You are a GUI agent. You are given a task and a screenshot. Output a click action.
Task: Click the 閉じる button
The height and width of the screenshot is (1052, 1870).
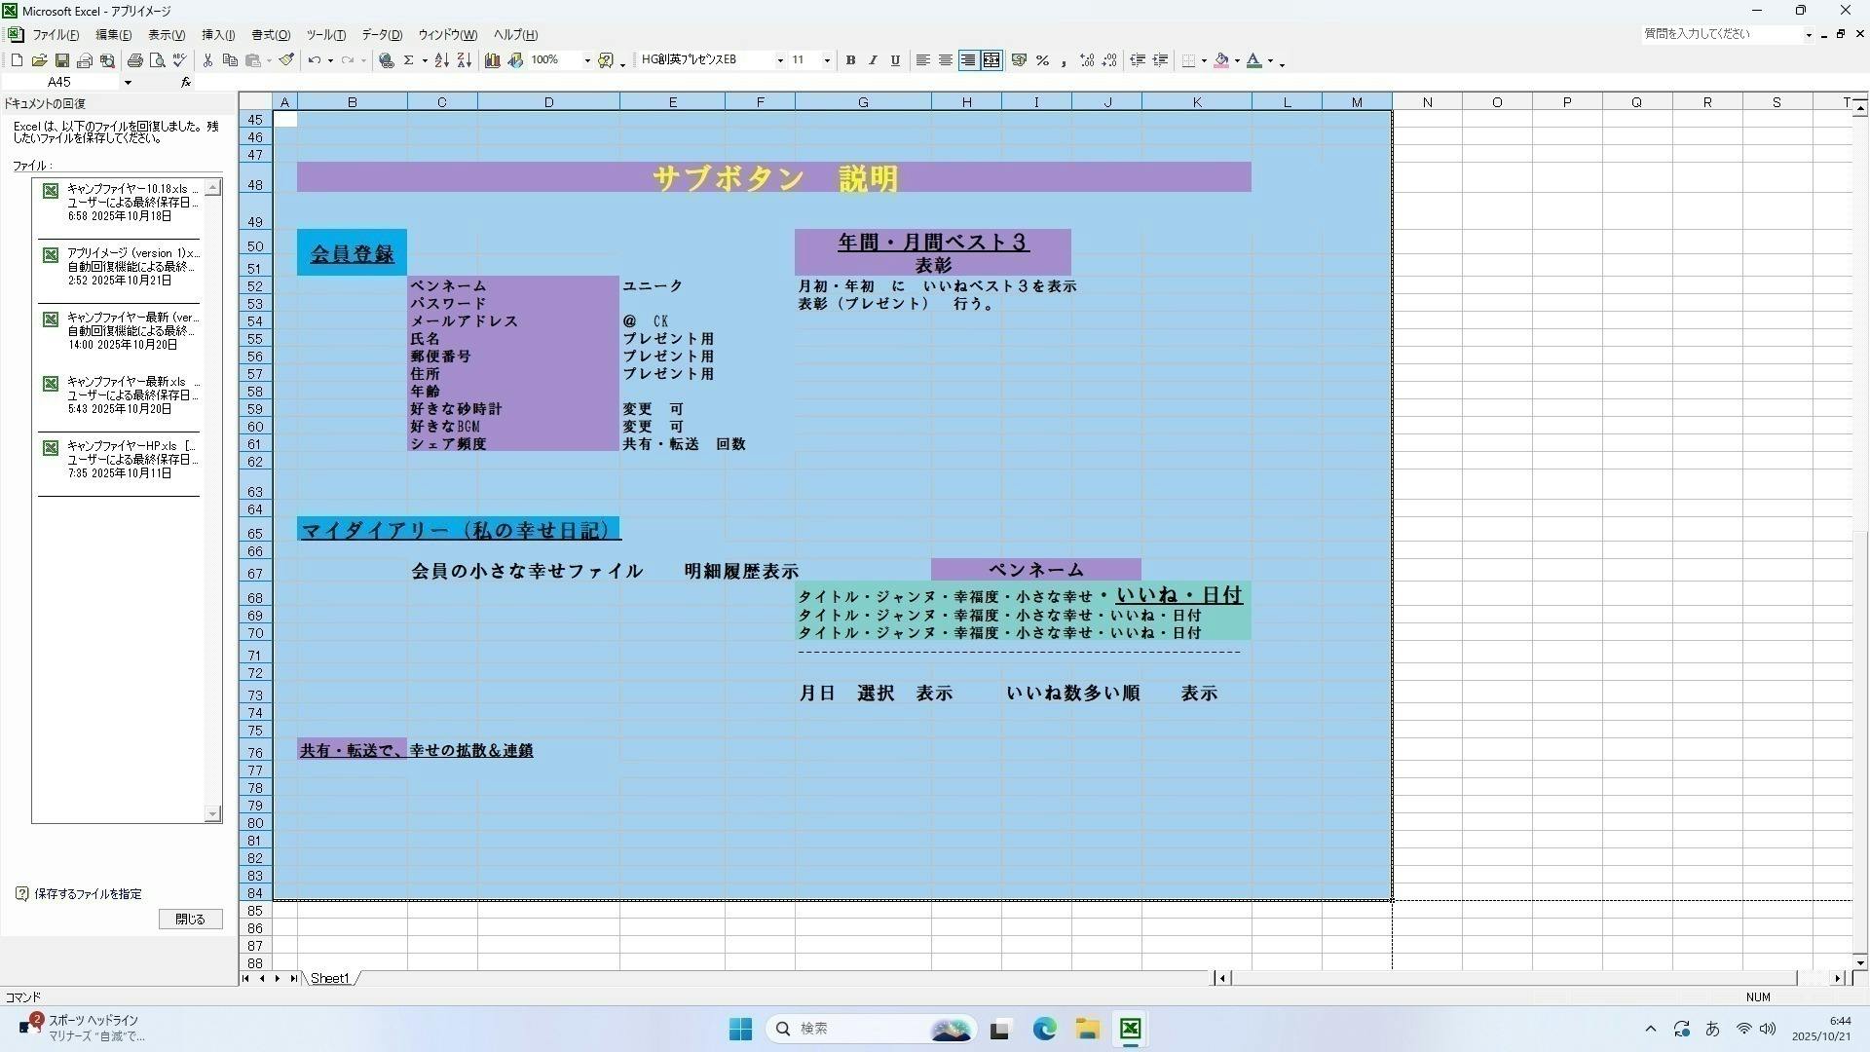190,919
